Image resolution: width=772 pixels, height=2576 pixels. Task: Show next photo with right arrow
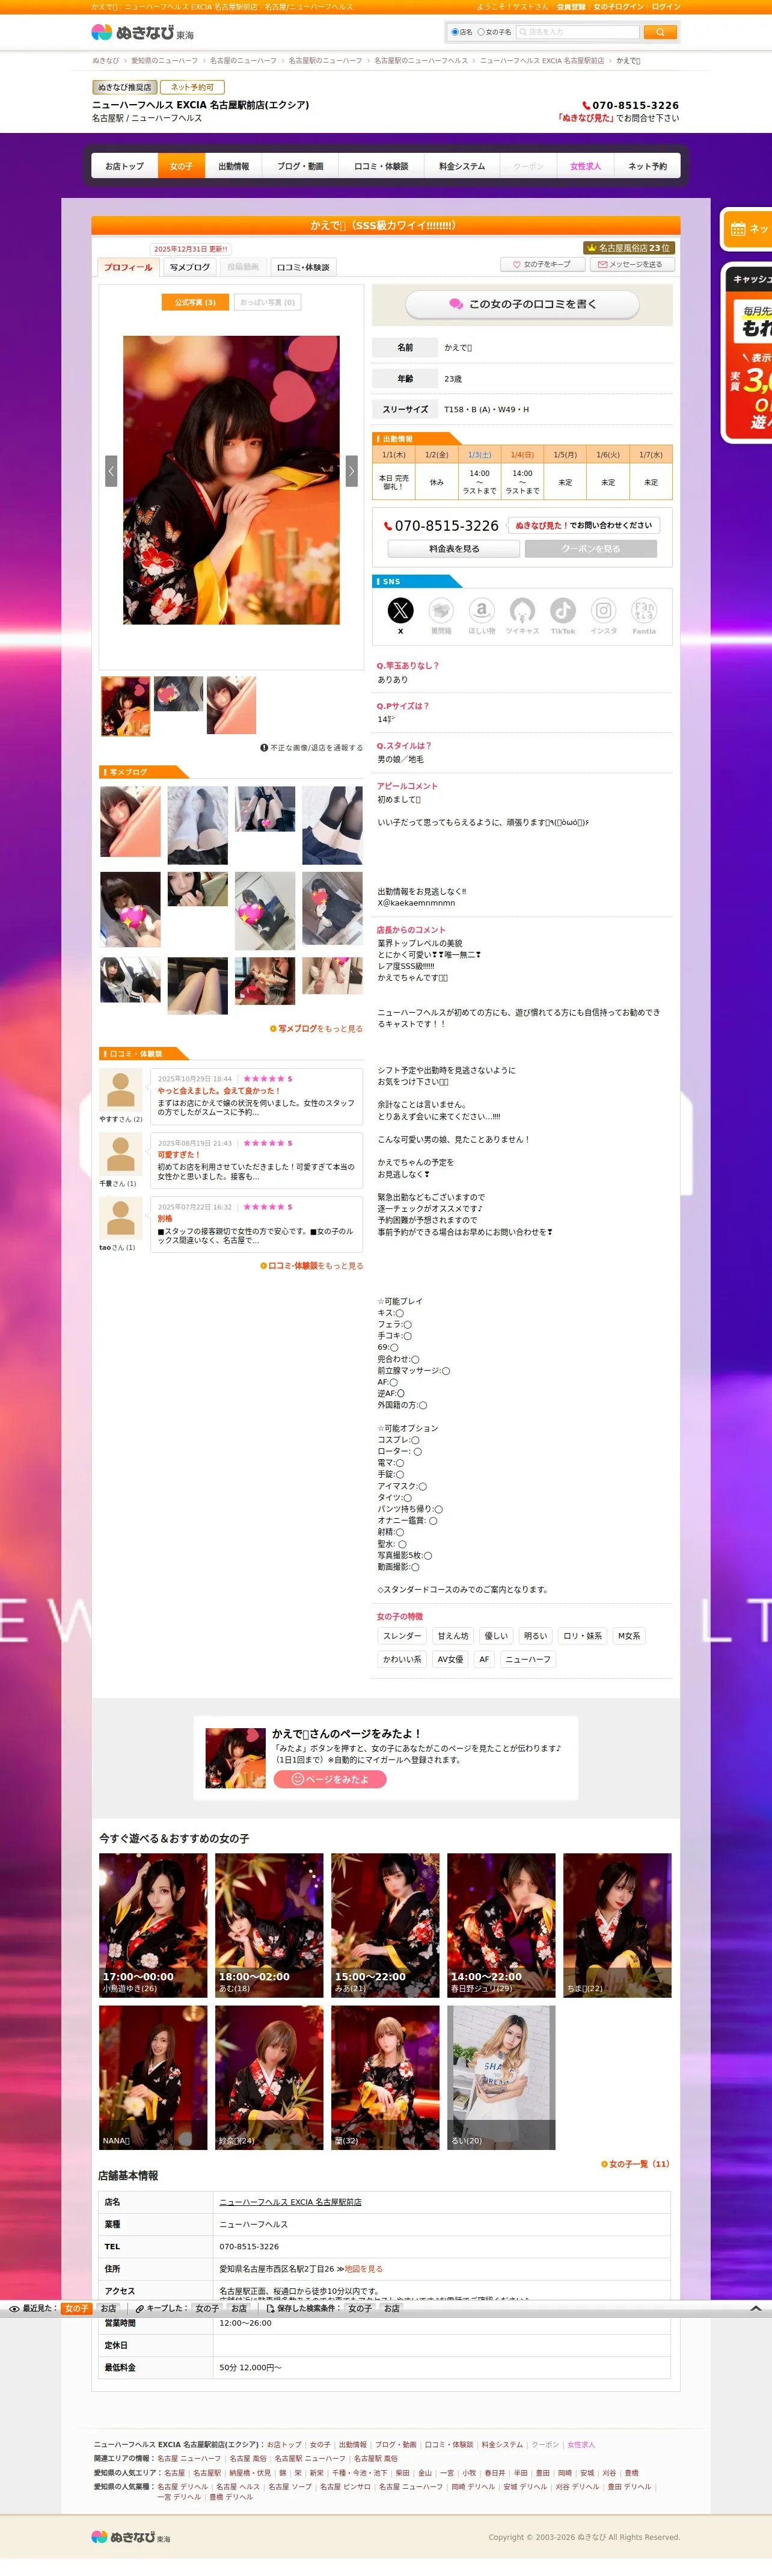(x=352, y=470)
